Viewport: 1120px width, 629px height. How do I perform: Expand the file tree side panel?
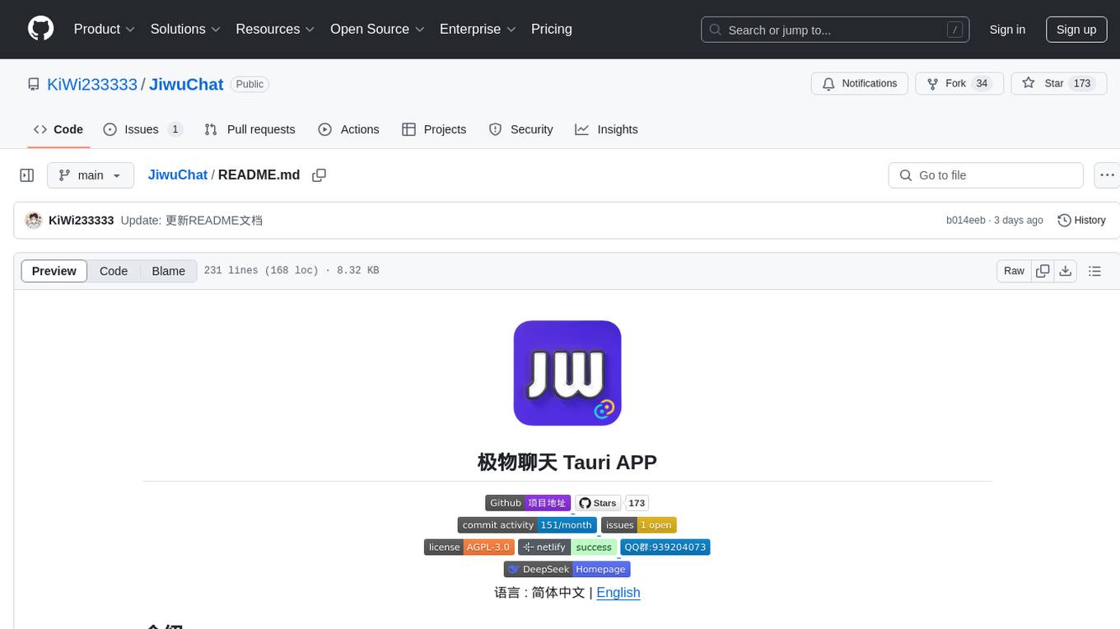[x=27, y=175]
